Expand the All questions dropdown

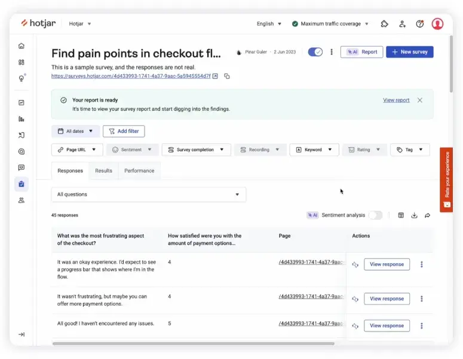tap(148, 194)
